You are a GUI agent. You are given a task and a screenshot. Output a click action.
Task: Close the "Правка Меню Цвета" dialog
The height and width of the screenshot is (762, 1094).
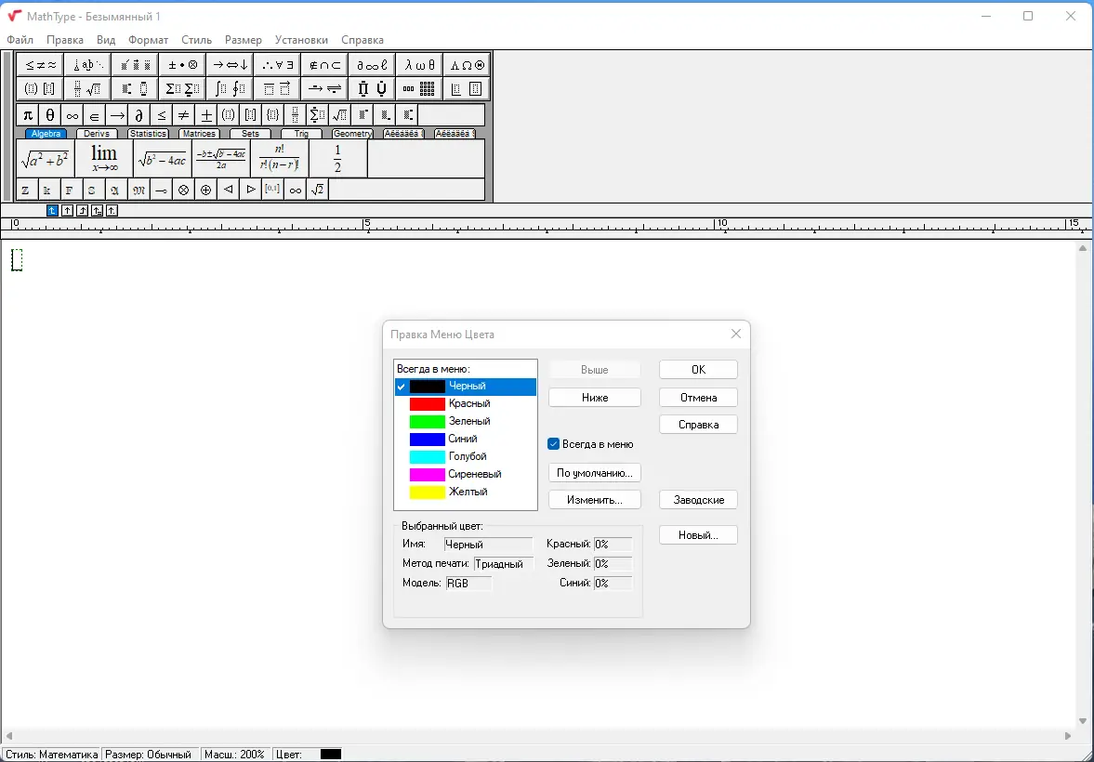coord(735,335)
